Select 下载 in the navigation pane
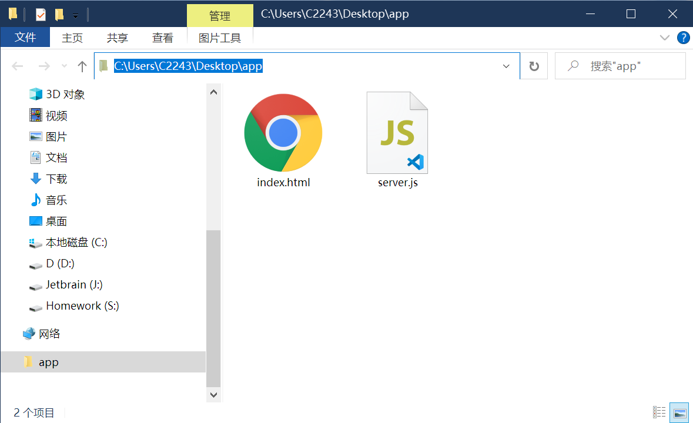 48,179
